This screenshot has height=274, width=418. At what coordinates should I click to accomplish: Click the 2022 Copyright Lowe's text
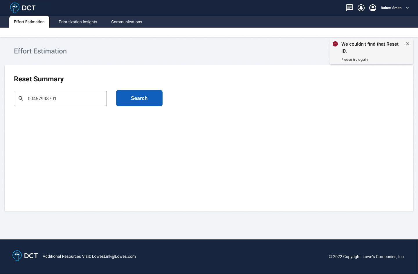click(367, 257)
